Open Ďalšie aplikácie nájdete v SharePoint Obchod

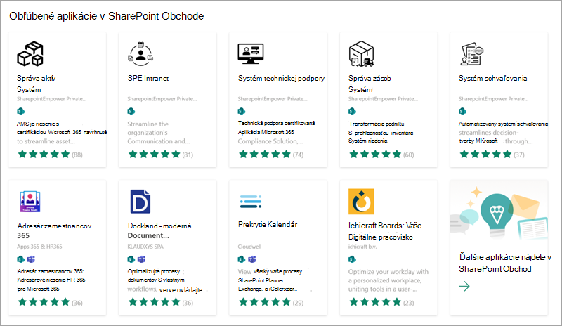[x=505, y=263]
